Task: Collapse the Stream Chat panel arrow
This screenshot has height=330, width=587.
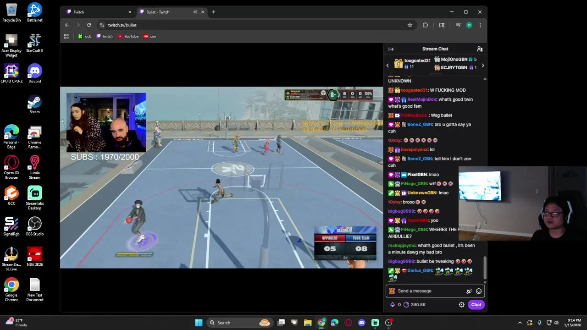Action: pos(391,49)
